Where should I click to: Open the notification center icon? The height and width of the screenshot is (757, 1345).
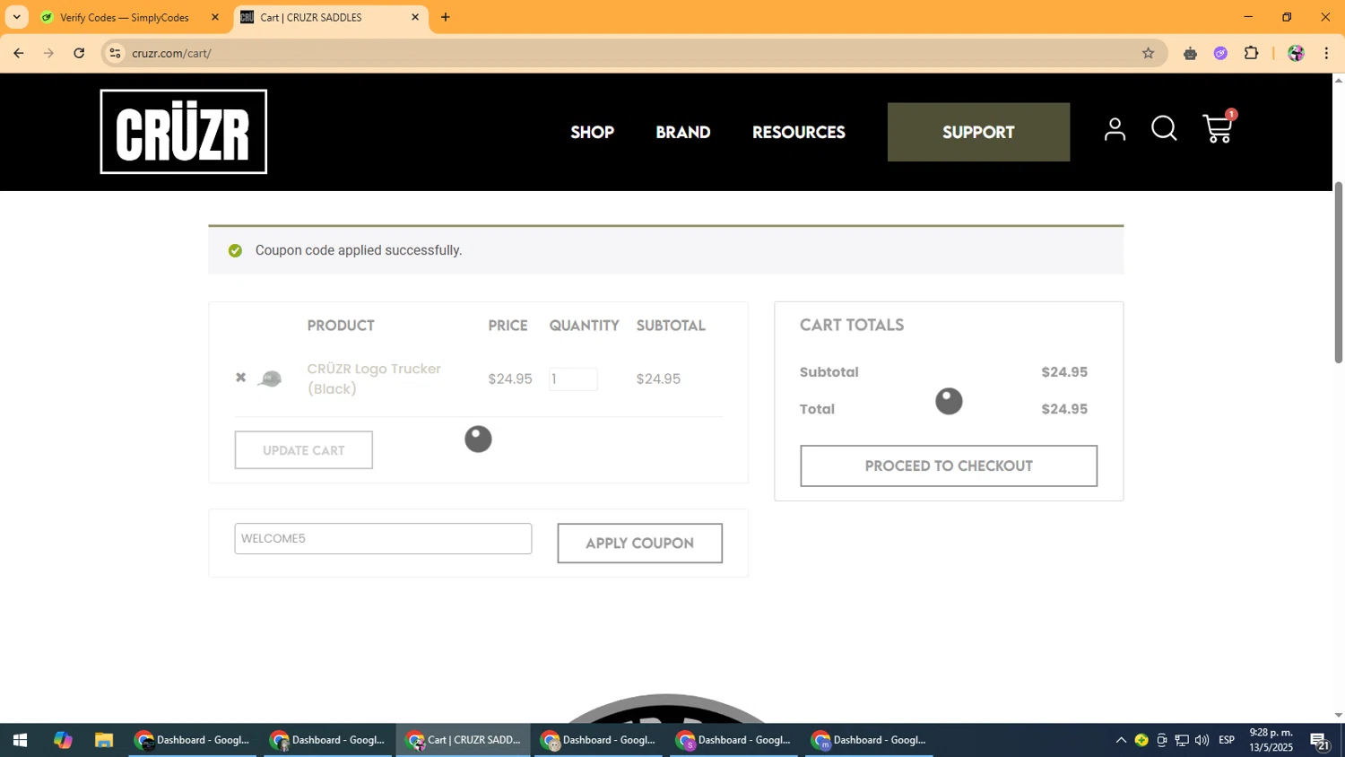[1321, 741]
